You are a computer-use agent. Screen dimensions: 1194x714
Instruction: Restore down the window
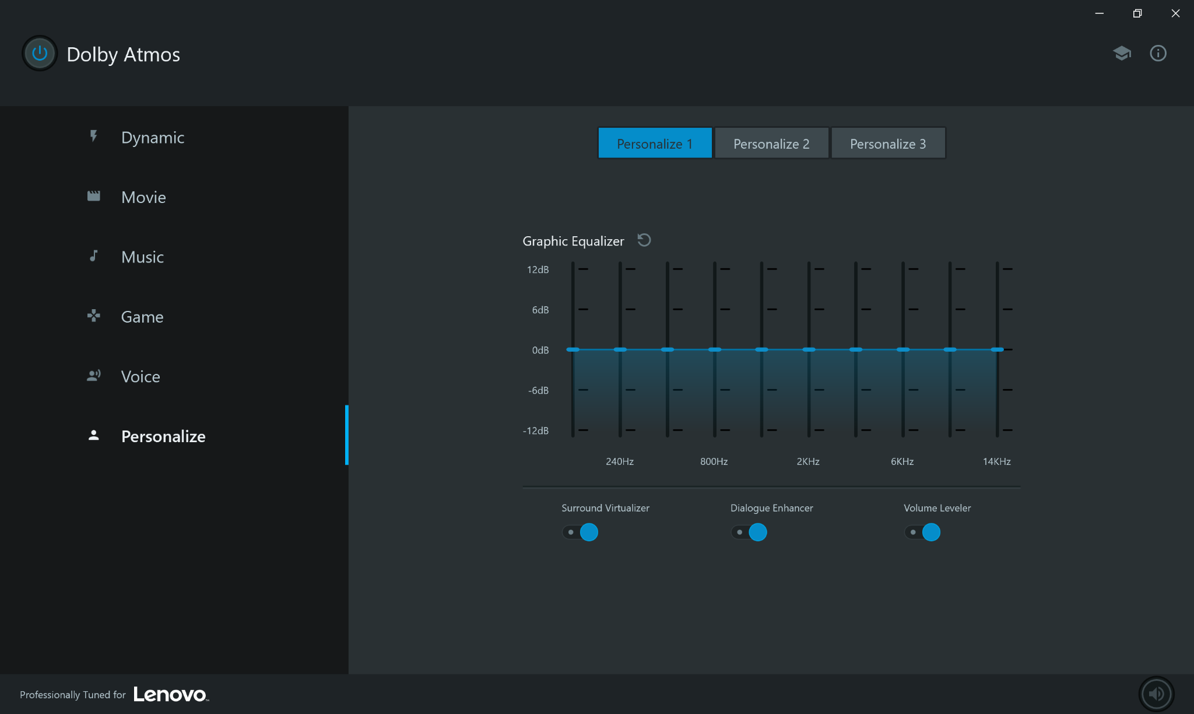click(x=1137, y=13)
